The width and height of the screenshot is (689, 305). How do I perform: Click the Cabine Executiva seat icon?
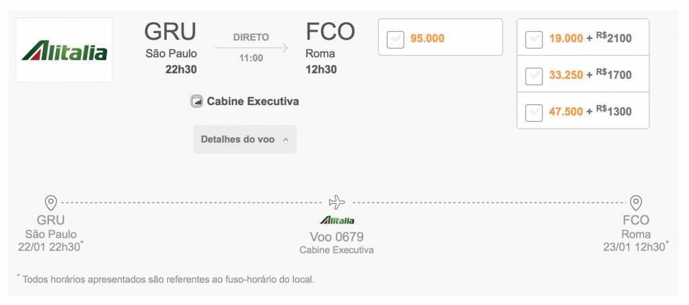click(196, 102)
